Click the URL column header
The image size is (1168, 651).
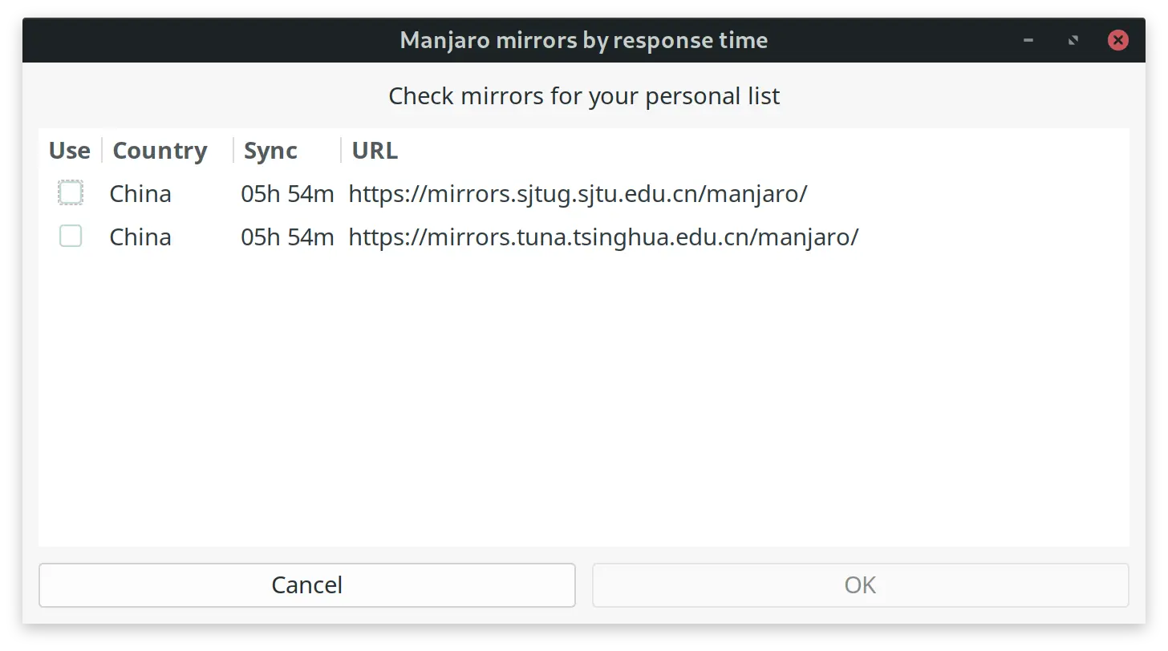375,151
